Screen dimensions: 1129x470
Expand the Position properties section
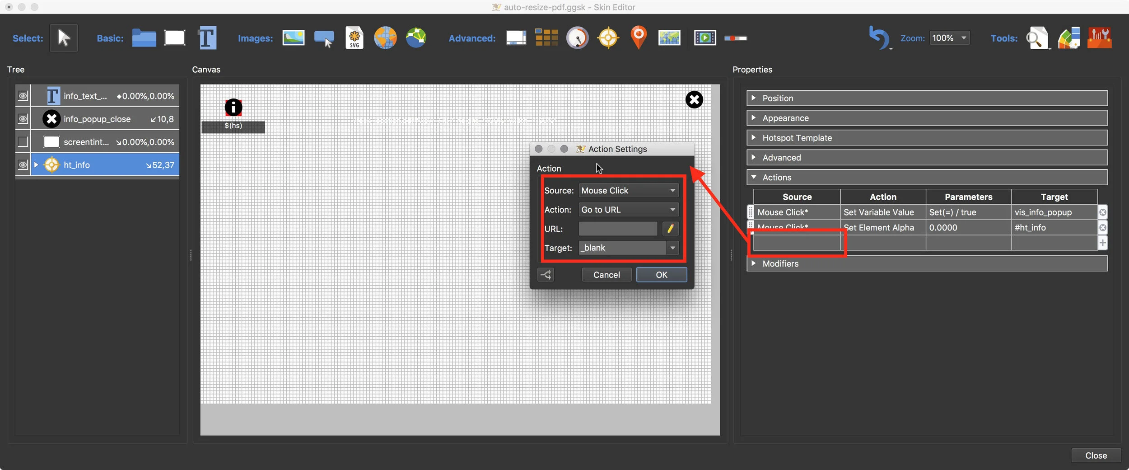click(x=927, y=98)
